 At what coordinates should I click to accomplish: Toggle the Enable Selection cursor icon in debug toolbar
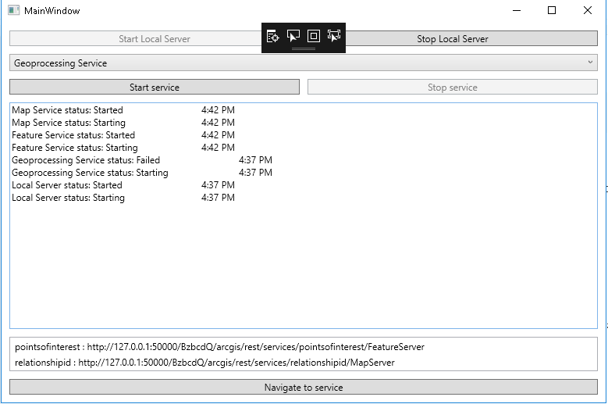coord(293,36)
